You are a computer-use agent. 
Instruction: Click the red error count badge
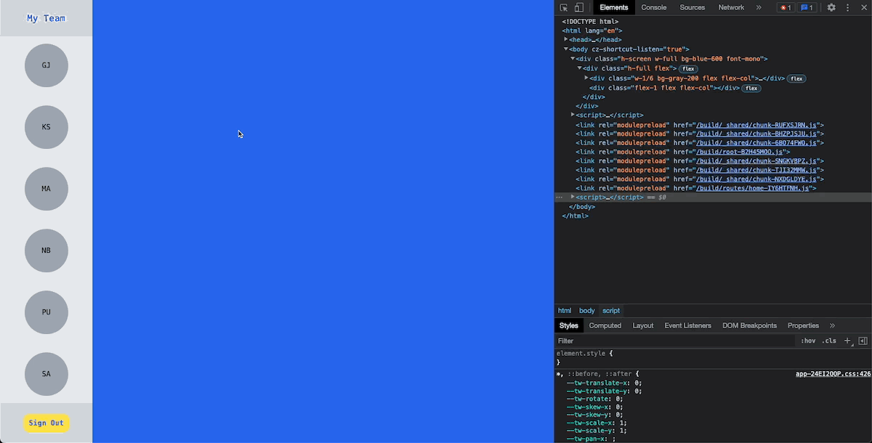pos(785,7)
